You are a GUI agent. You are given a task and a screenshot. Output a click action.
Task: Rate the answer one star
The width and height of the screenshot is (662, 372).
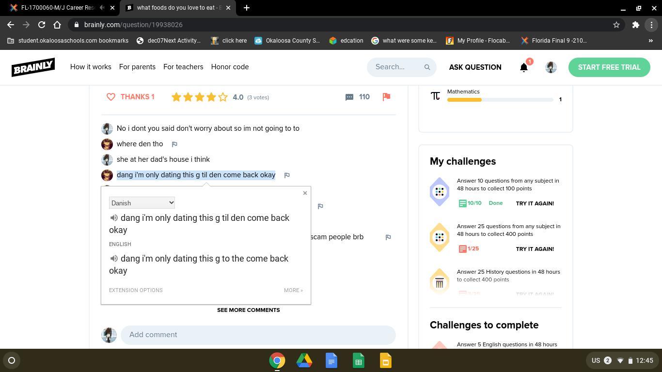(x=176, y=97)
